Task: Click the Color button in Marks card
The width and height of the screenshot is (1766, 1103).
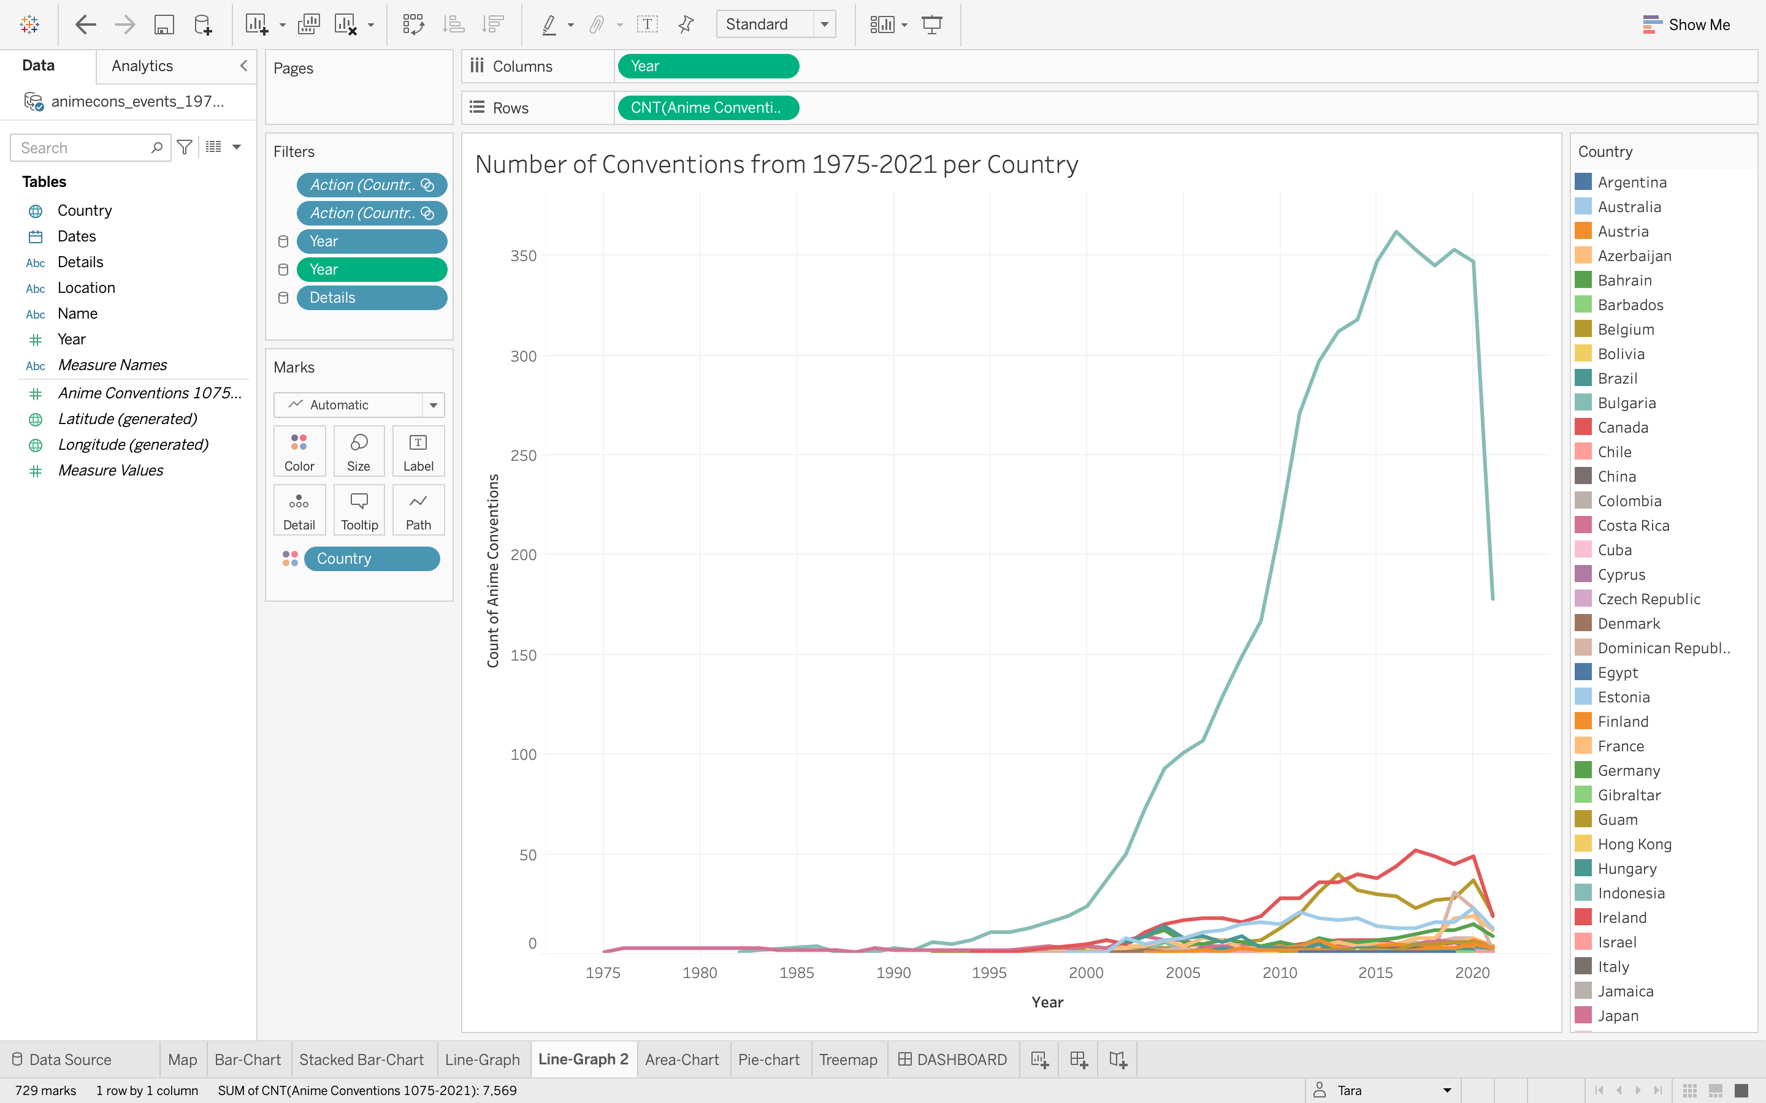Action: (299, 452)
